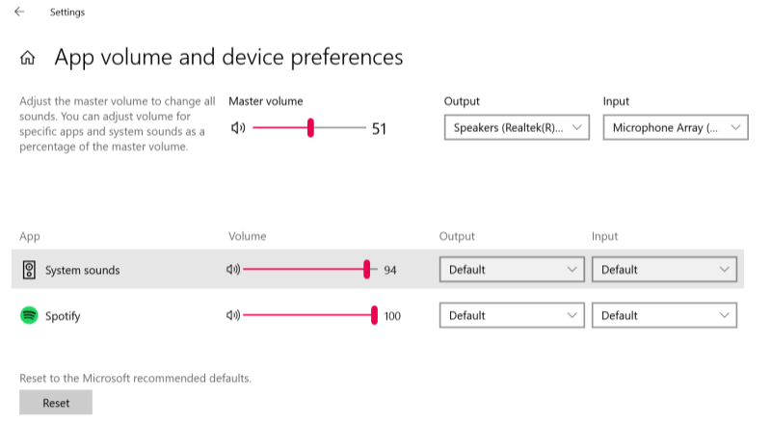Viewport: 771px width, 423px height.
Task: Click the System sounds volume slider thumb
Action: [x=367, y=270]
